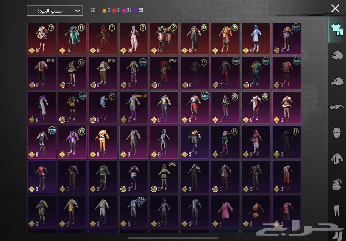Image resolution: width=346 pixels, height=241 pixels.
Task: Select the outfit tagged C8S23
Action: click(286, 38)
